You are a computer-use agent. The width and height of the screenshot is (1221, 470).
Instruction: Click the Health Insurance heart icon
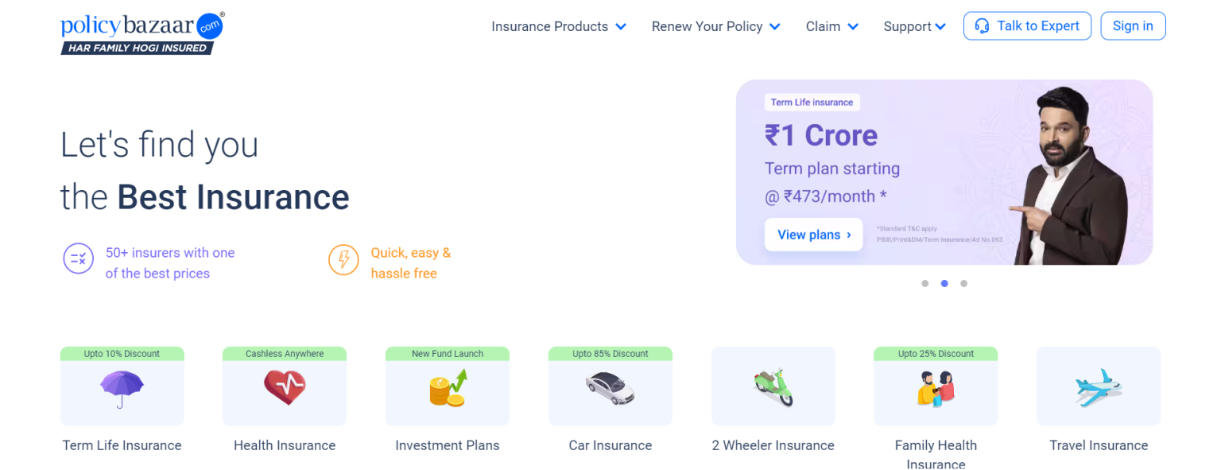point(285,387)
